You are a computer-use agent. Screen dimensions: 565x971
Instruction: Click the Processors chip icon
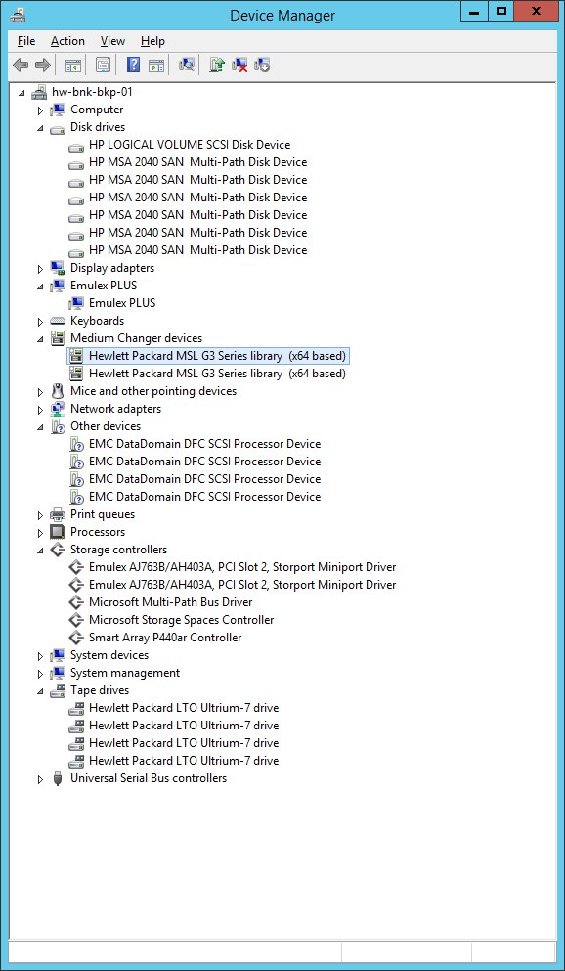(x=58, y=532)
